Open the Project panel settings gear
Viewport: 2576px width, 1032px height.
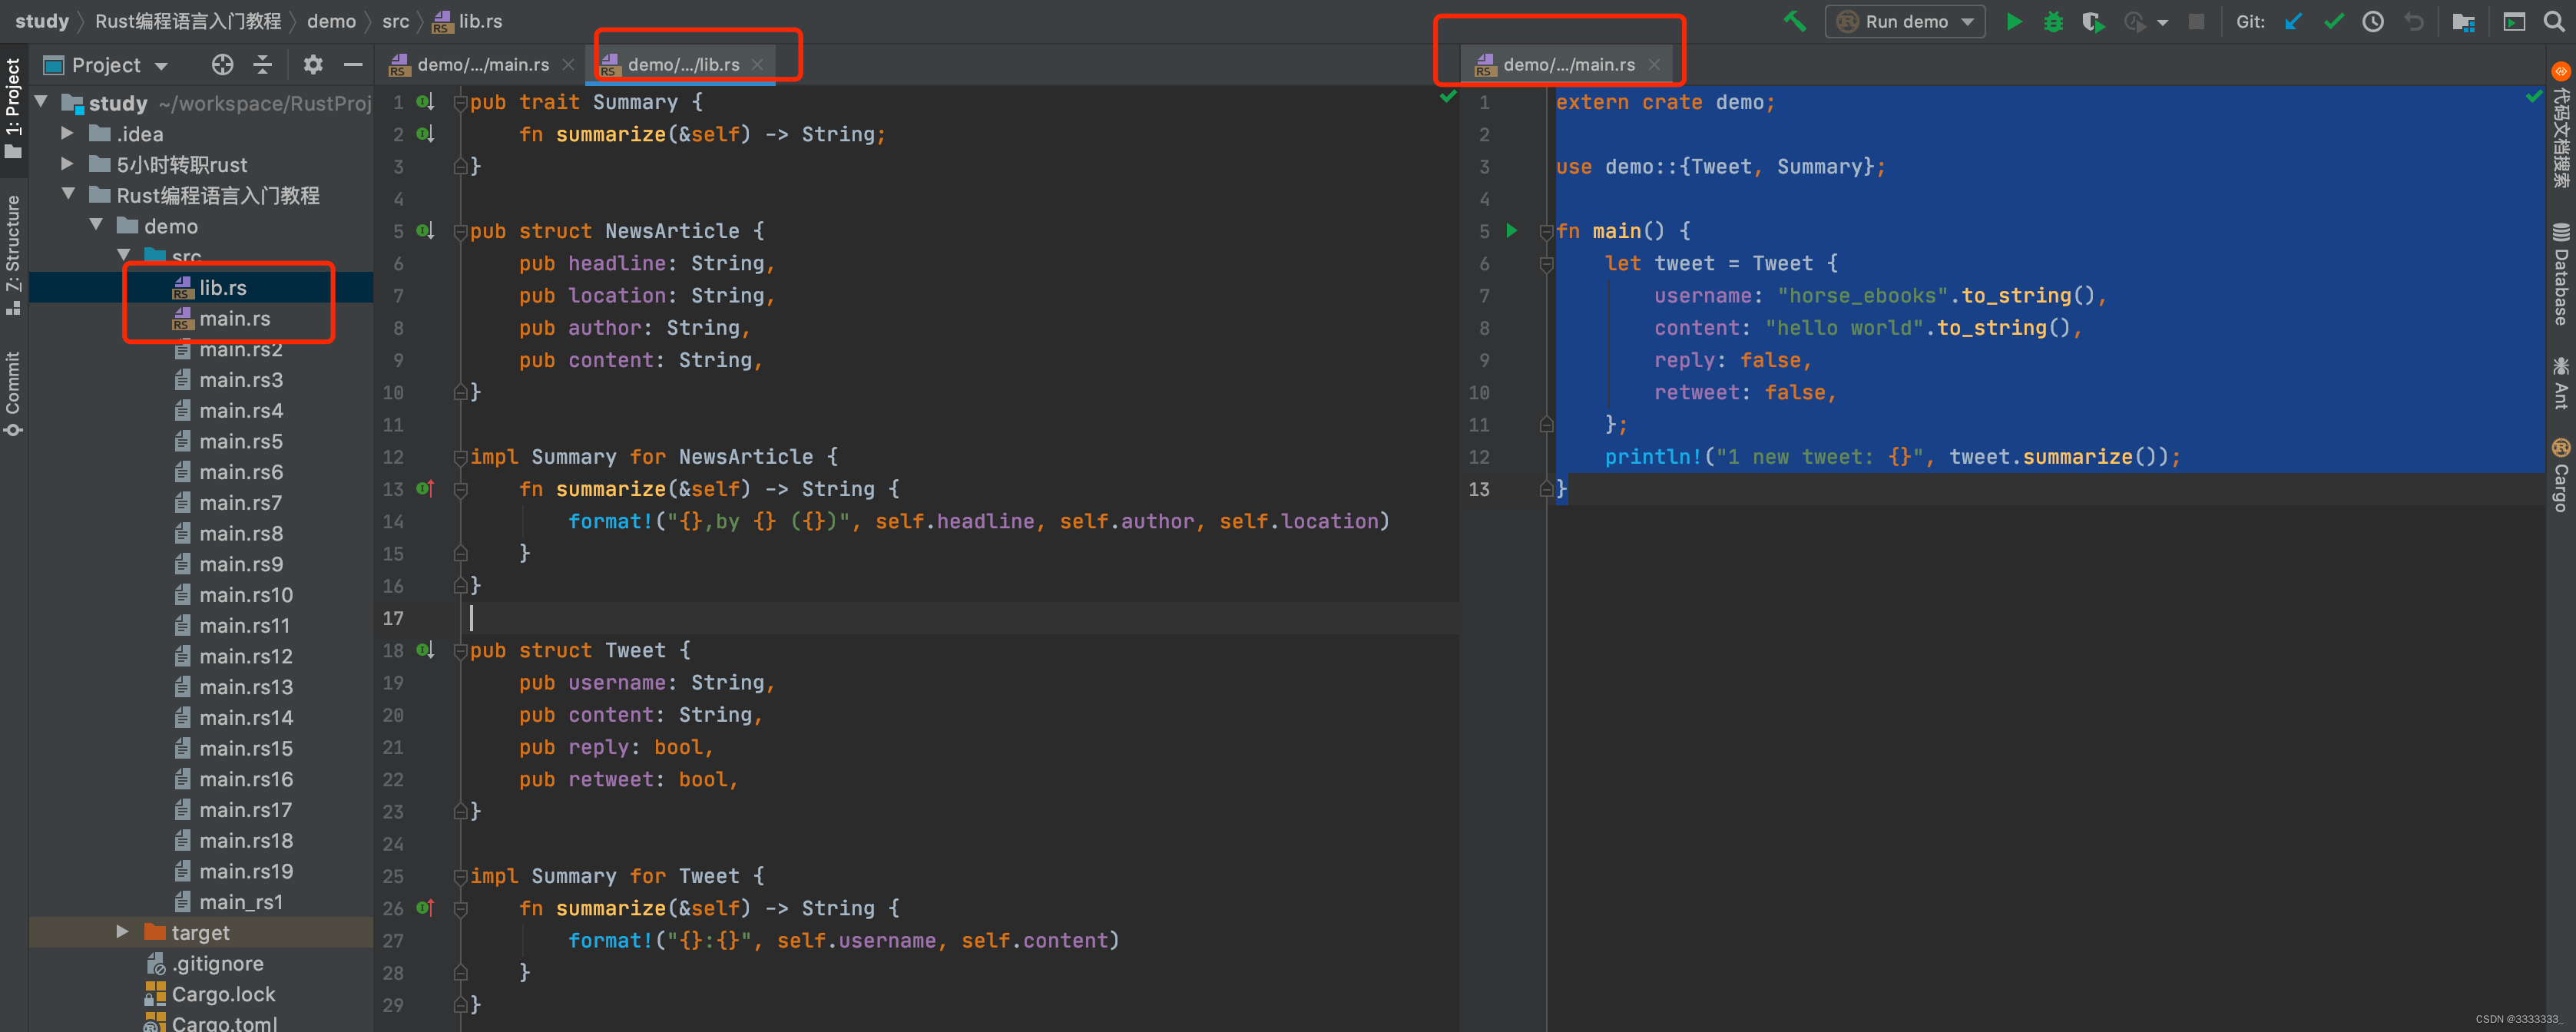[x=313, y=65]
